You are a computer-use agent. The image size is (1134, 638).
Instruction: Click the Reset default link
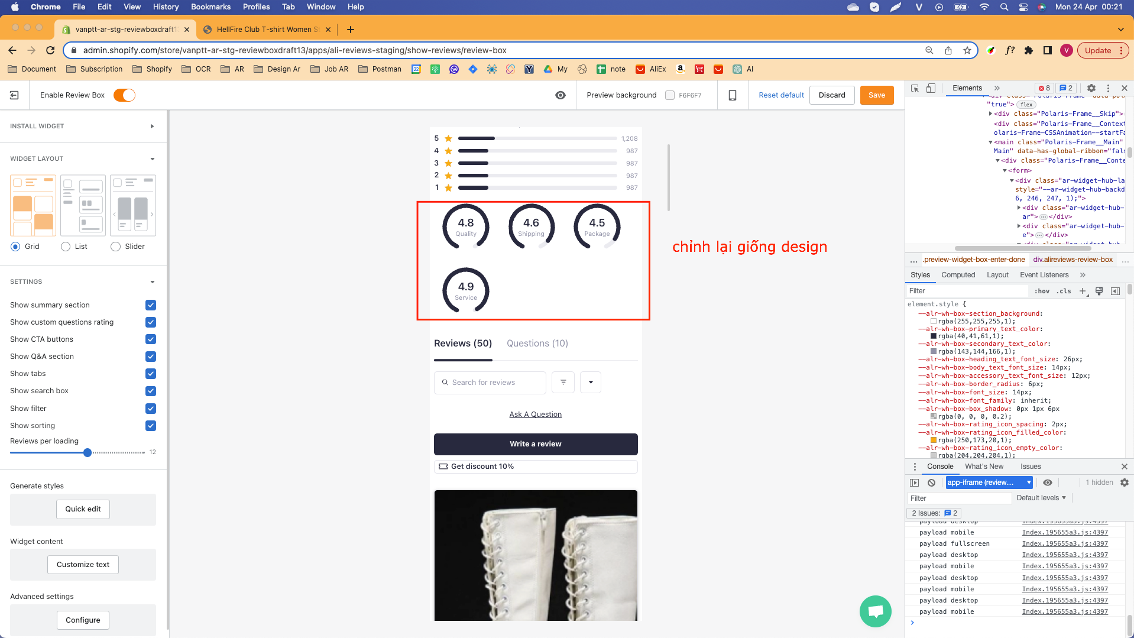[781, 95]
